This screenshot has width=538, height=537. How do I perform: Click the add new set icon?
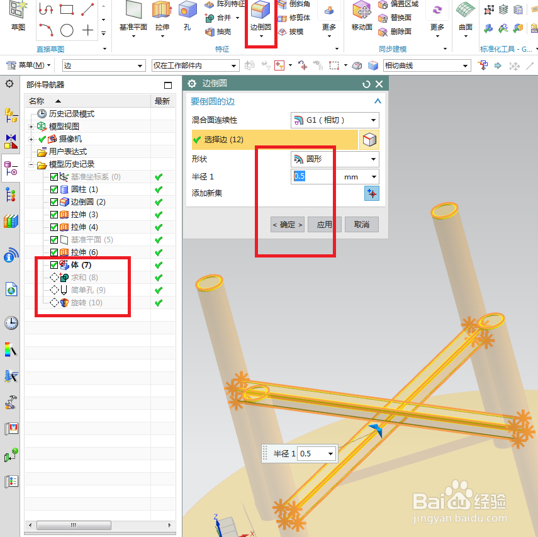(372, 193)
